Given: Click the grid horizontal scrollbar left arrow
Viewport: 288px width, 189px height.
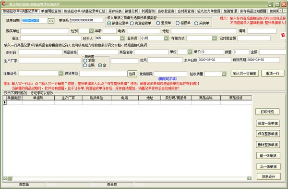Looking at the screenshot, I should point(5,178).
